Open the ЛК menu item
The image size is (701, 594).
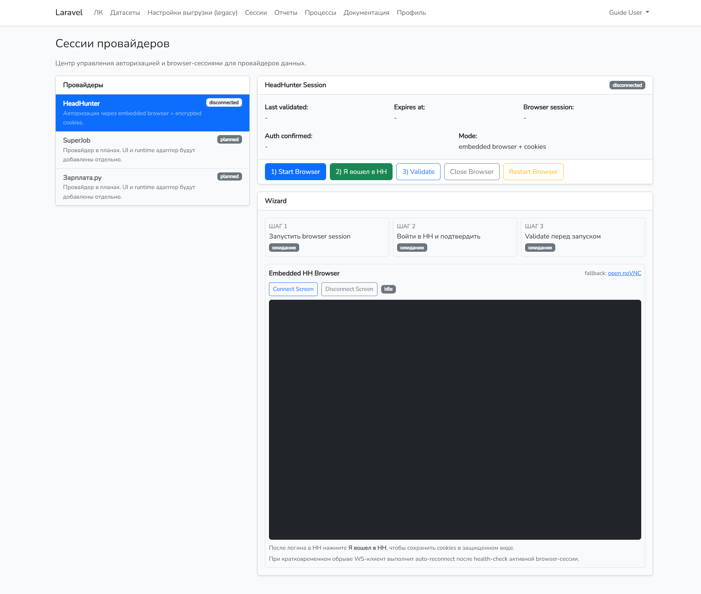[x=98, y=13]
